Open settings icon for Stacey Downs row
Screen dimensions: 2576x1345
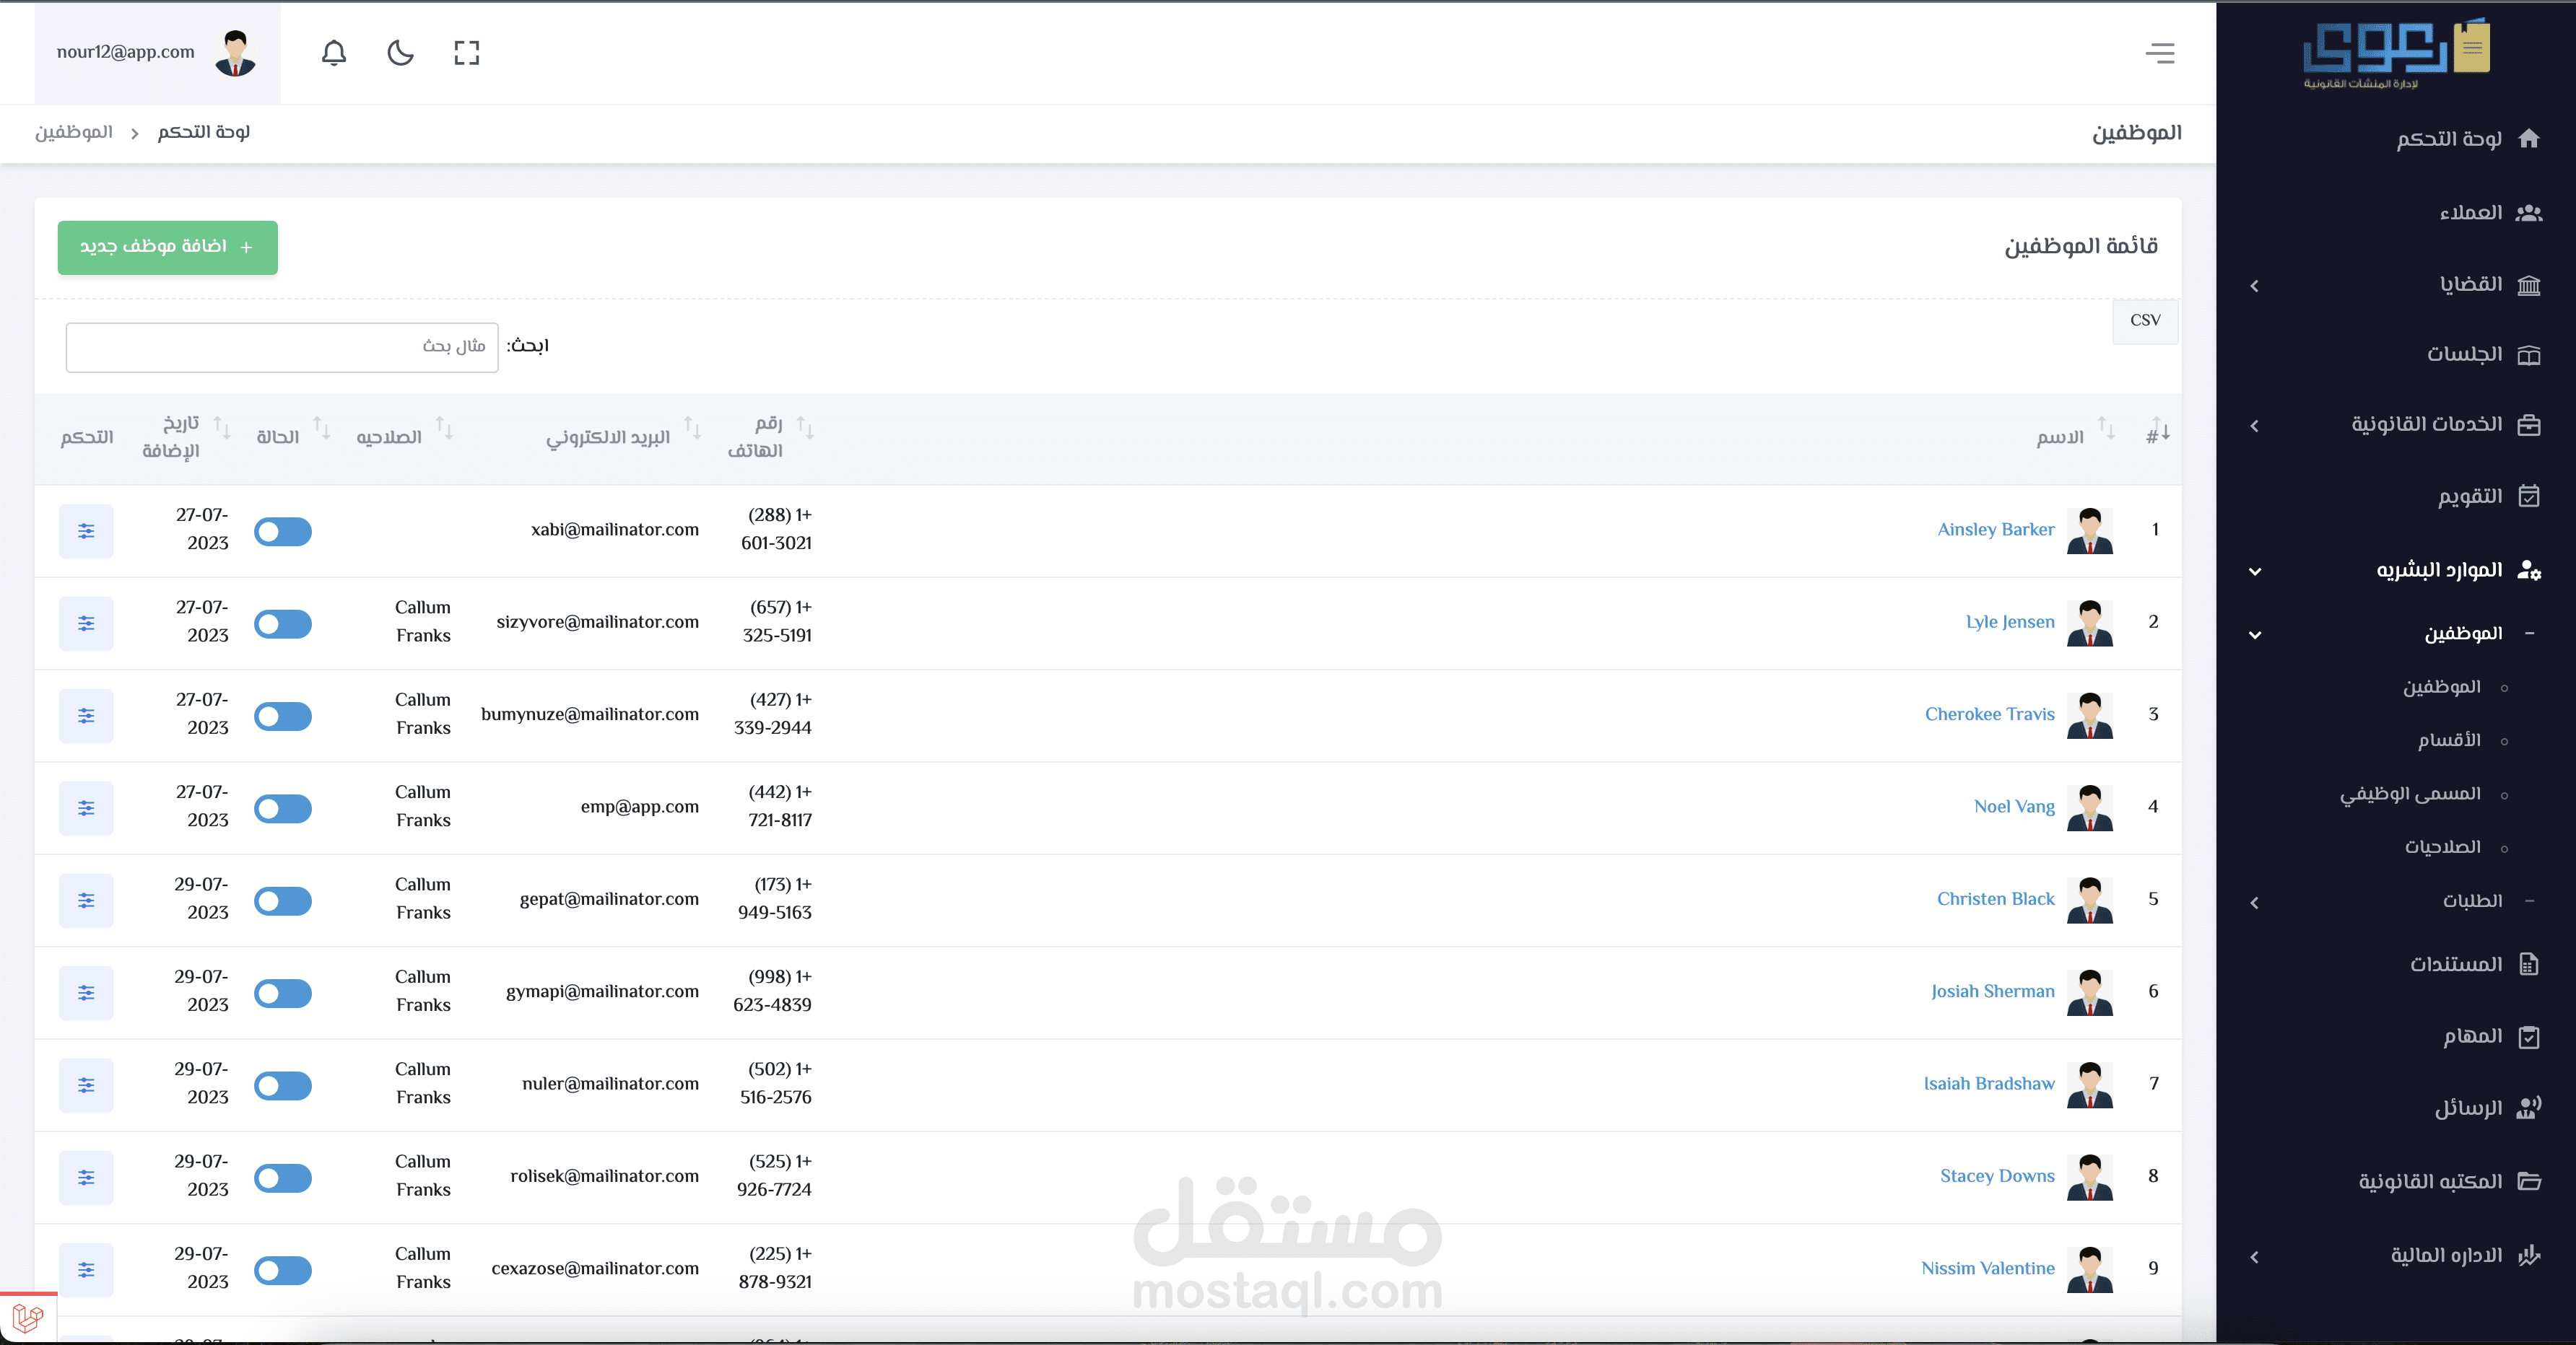86,1177
